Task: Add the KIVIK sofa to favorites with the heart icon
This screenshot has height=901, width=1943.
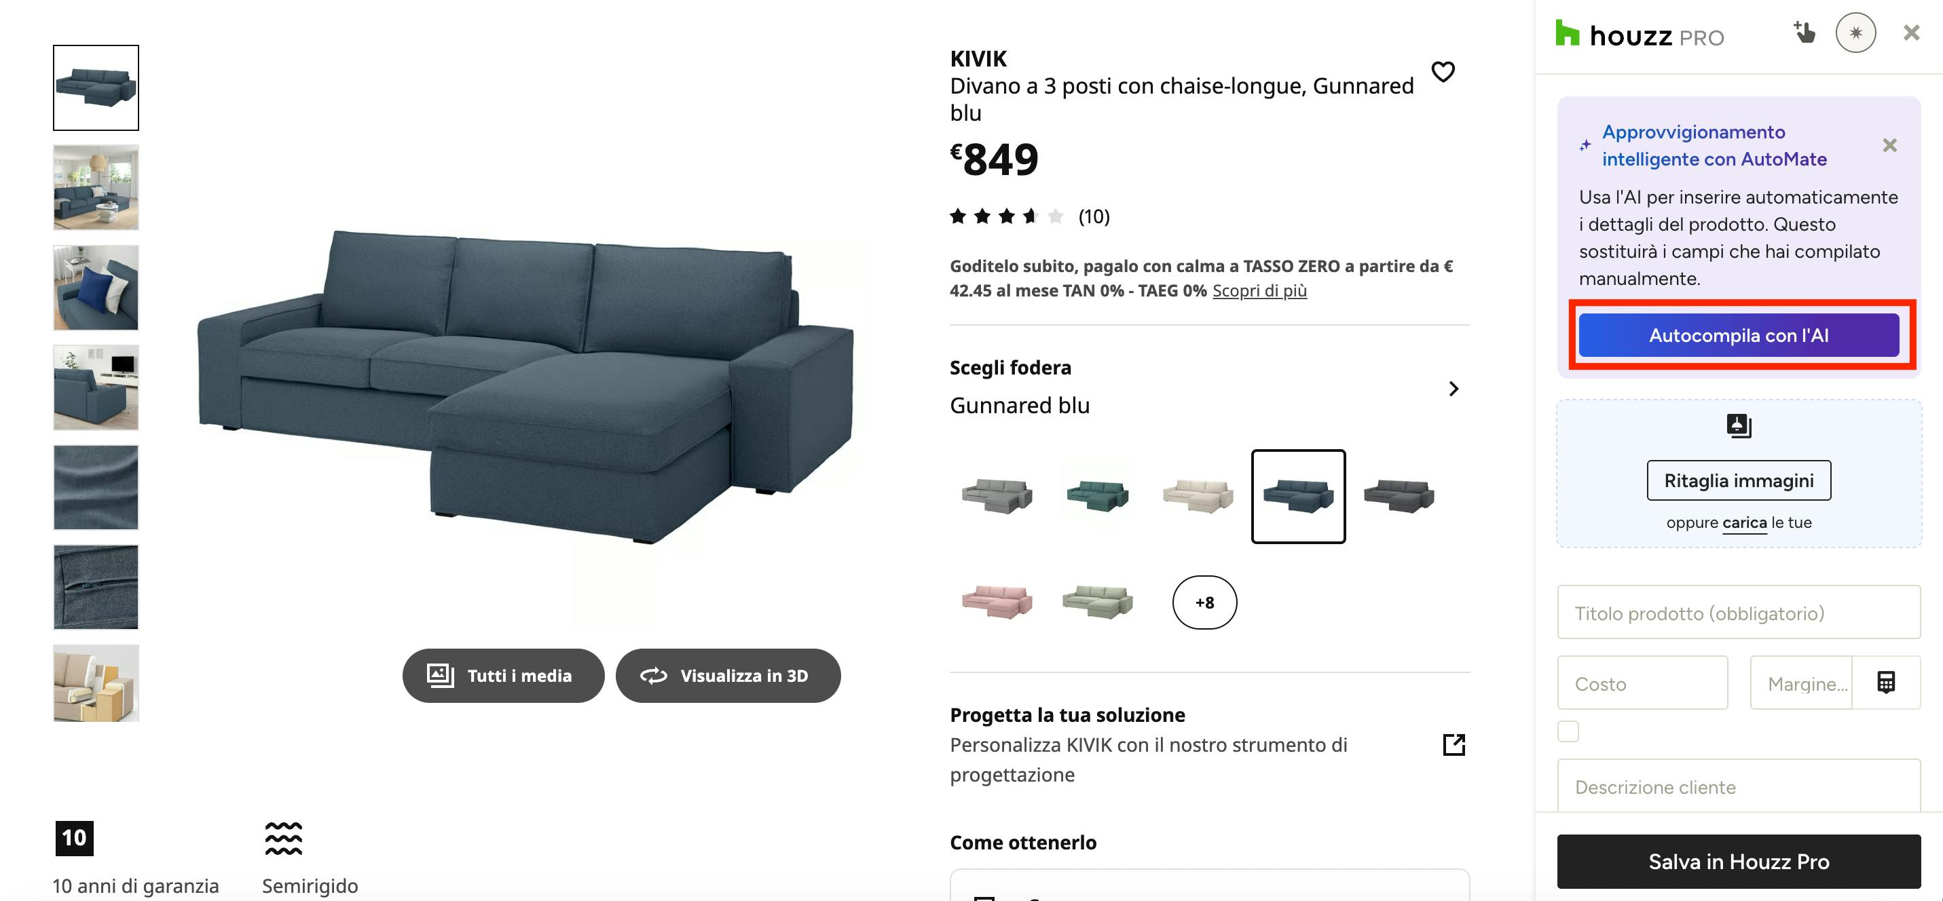Action: 1442,72
